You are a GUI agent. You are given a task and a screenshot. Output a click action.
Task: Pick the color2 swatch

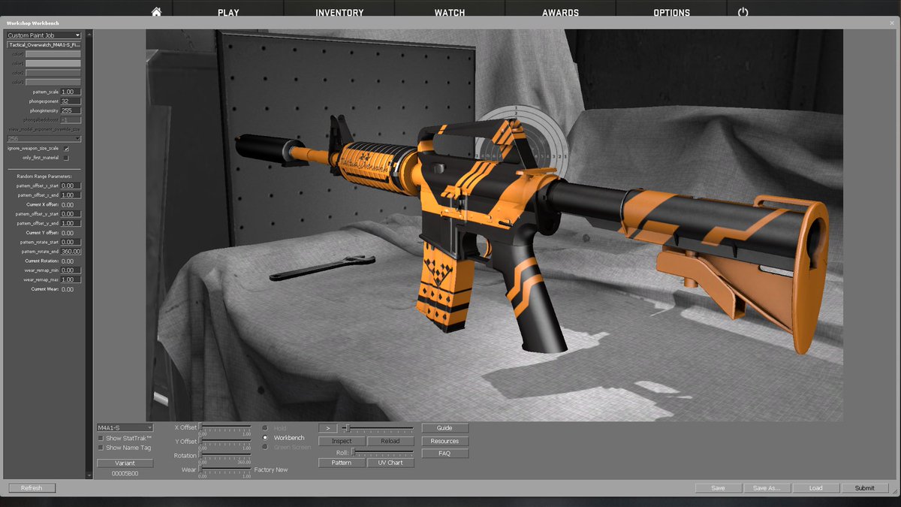(x=53, y=73)
